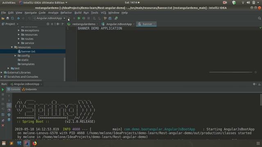Click the text BANNER DEMO APPLICATION in editor

[x=100, y=28]
